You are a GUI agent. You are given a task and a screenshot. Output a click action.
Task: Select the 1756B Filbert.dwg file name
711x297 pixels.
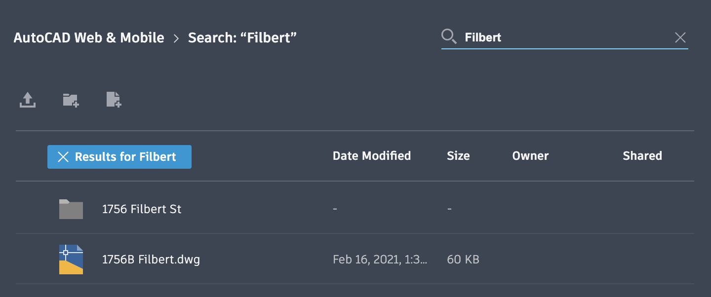pyautogui.click(x=151, y=259)
